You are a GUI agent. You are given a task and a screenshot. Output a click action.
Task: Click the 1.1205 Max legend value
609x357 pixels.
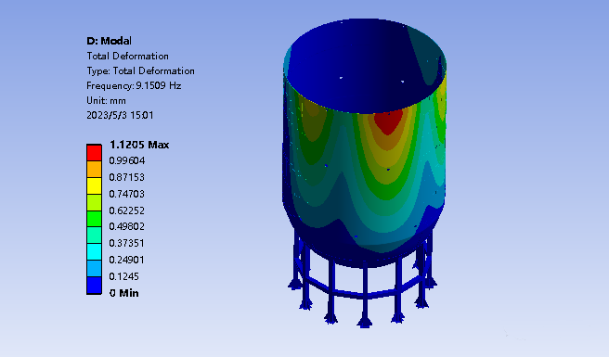click(x=139, y=145)
